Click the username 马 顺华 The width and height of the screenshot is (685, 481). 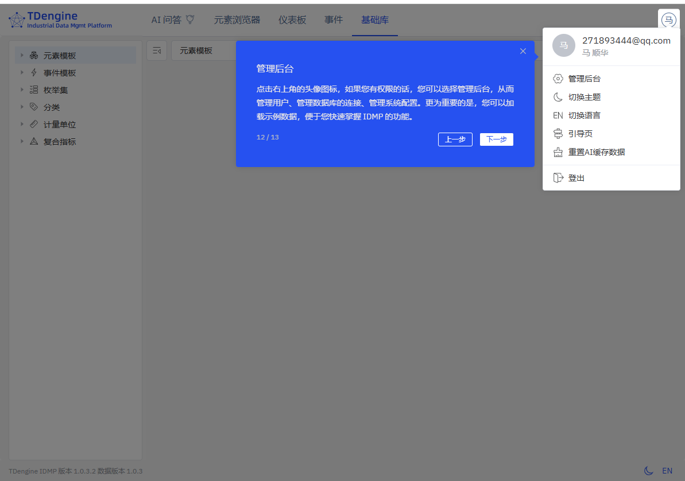pos(595,53)
